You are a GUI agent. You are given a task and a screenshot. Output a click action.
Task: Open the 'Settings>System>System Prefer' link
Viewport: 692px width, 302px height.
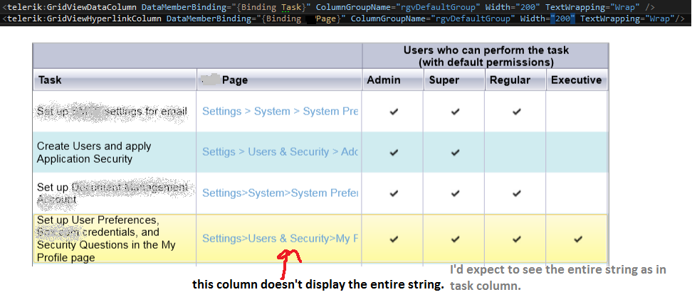[x=281, y=193]
